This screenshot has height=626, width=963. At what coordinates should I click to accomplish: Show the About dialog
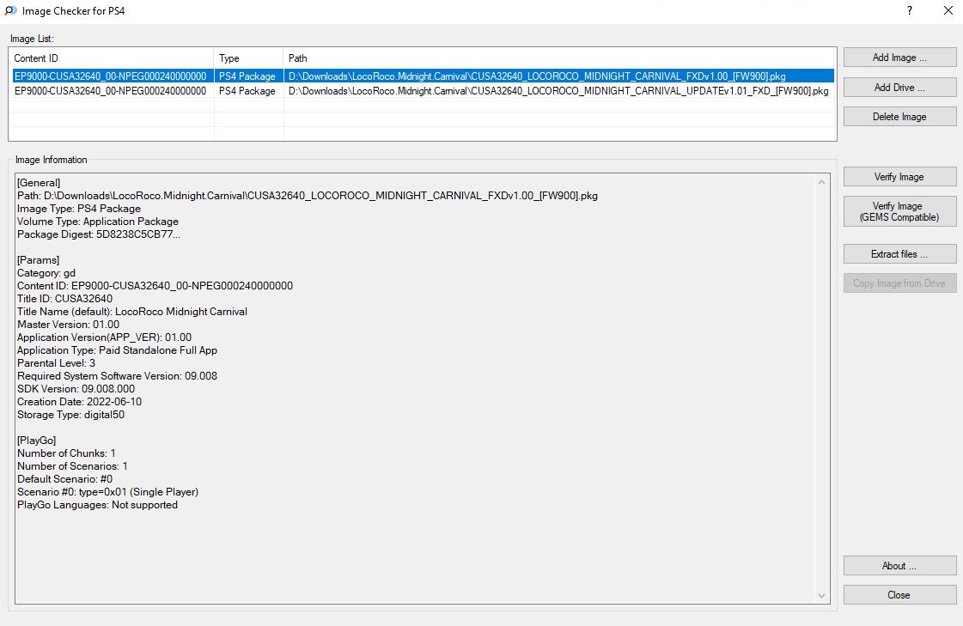pyautogui.click(x=899, y=566)
